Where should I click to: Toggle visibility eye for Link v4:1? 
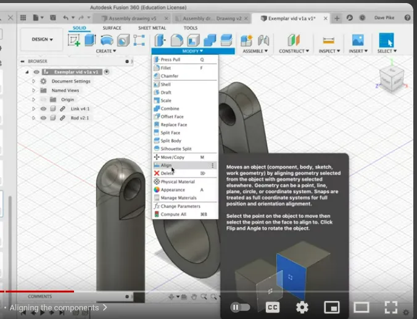coord(43,109)
